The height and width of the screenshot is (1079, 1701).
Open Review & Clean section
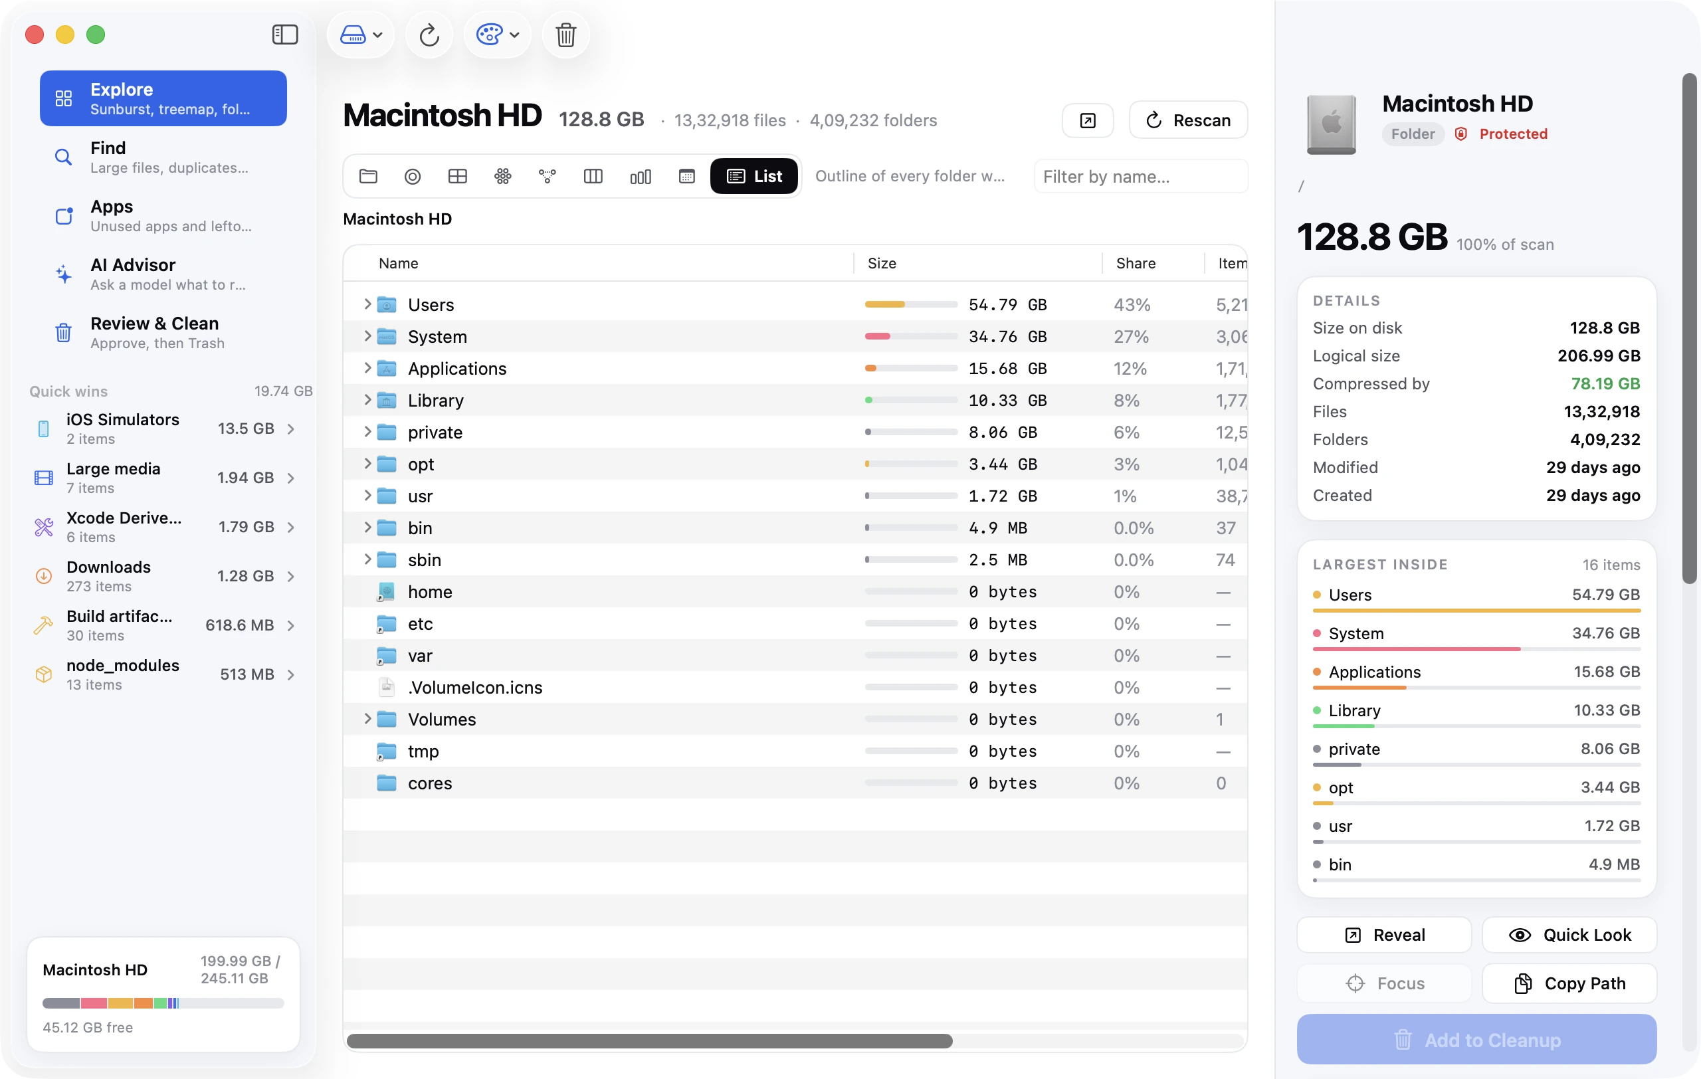coord(163,333)
